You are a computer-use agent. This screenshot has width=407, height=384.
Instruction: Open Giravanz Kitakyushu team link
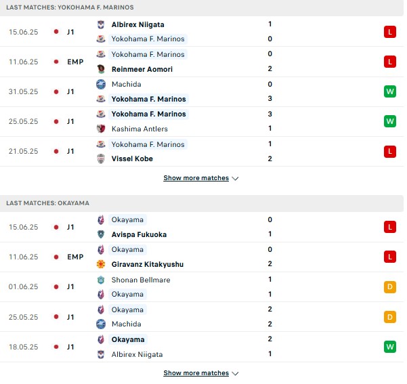click(x=148, y=264)
